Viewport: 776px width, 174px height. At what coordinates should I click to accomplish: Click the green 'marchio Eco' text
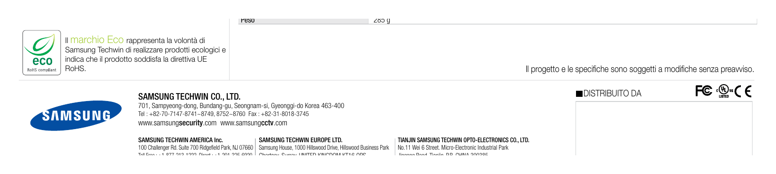point(97,40)
